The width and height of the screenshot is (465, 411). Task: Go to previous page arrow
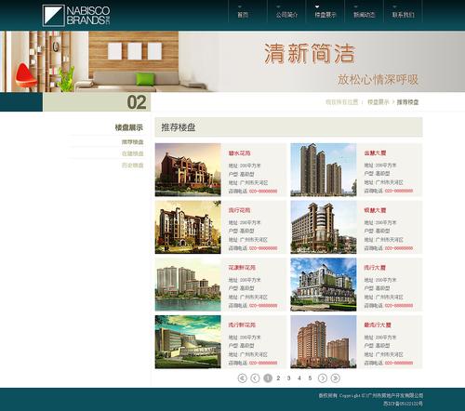point(255,378)
